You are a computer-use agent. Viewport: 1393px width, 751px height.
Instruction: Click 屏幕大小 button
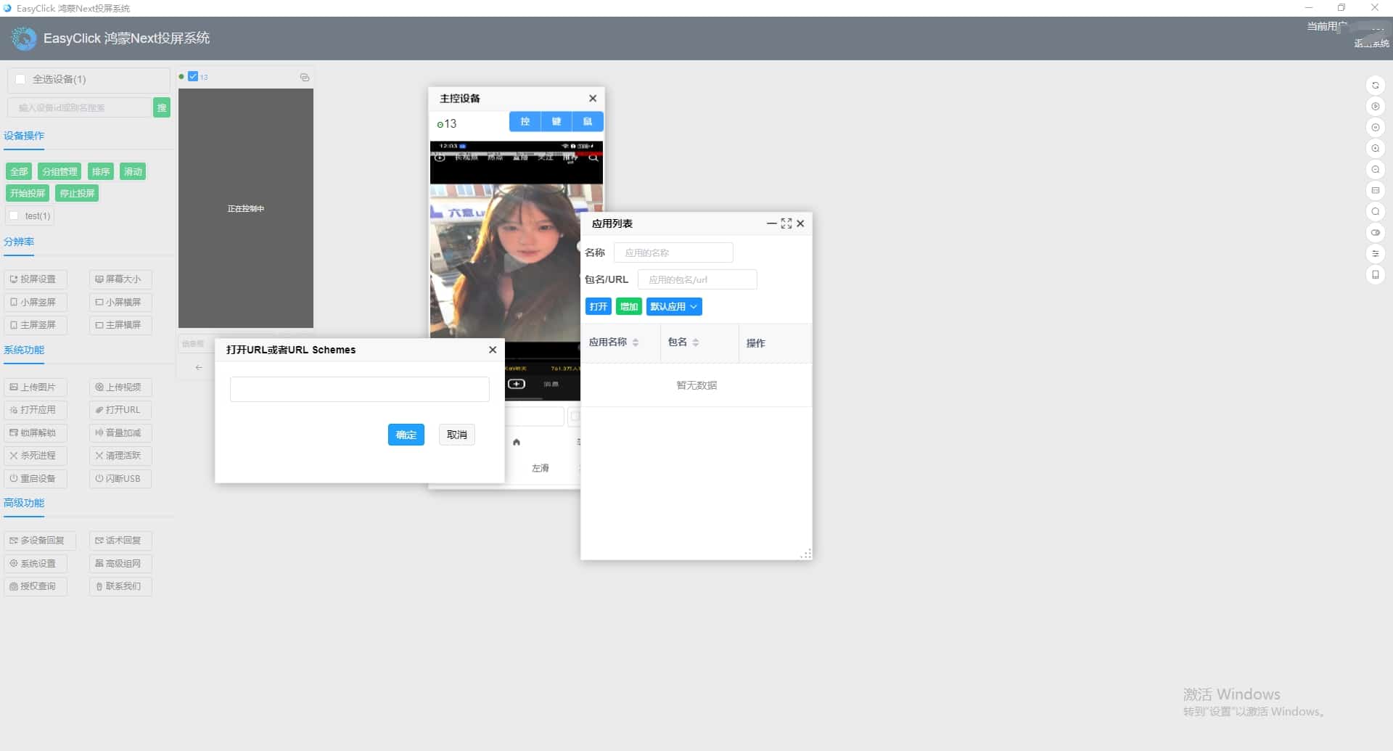click(x=120, y=279)
